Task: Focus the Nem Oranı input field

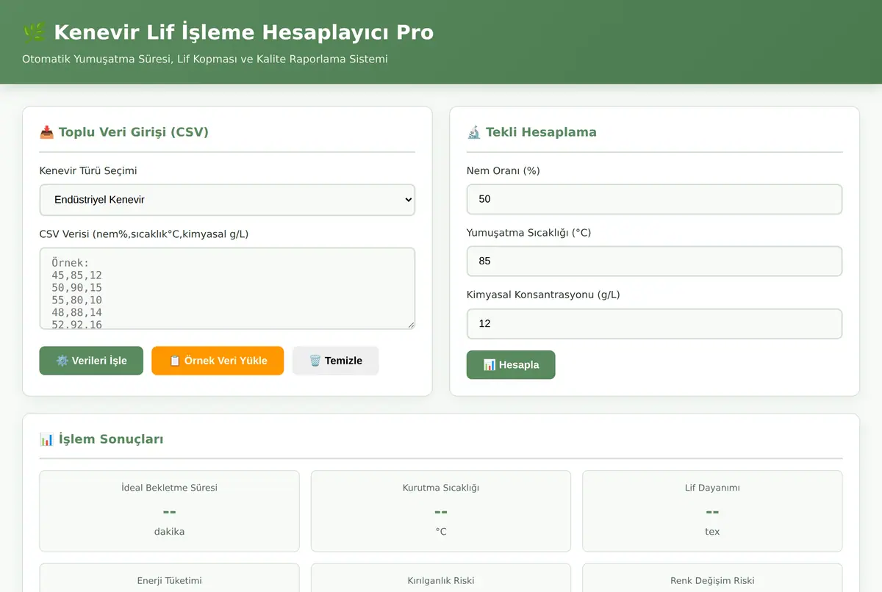Action: tap(654, 199)
